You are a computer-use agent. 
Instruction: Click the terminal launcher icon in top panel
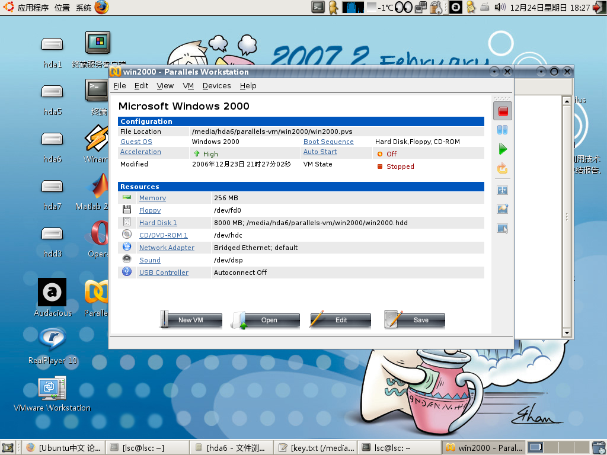coord(318,7)
